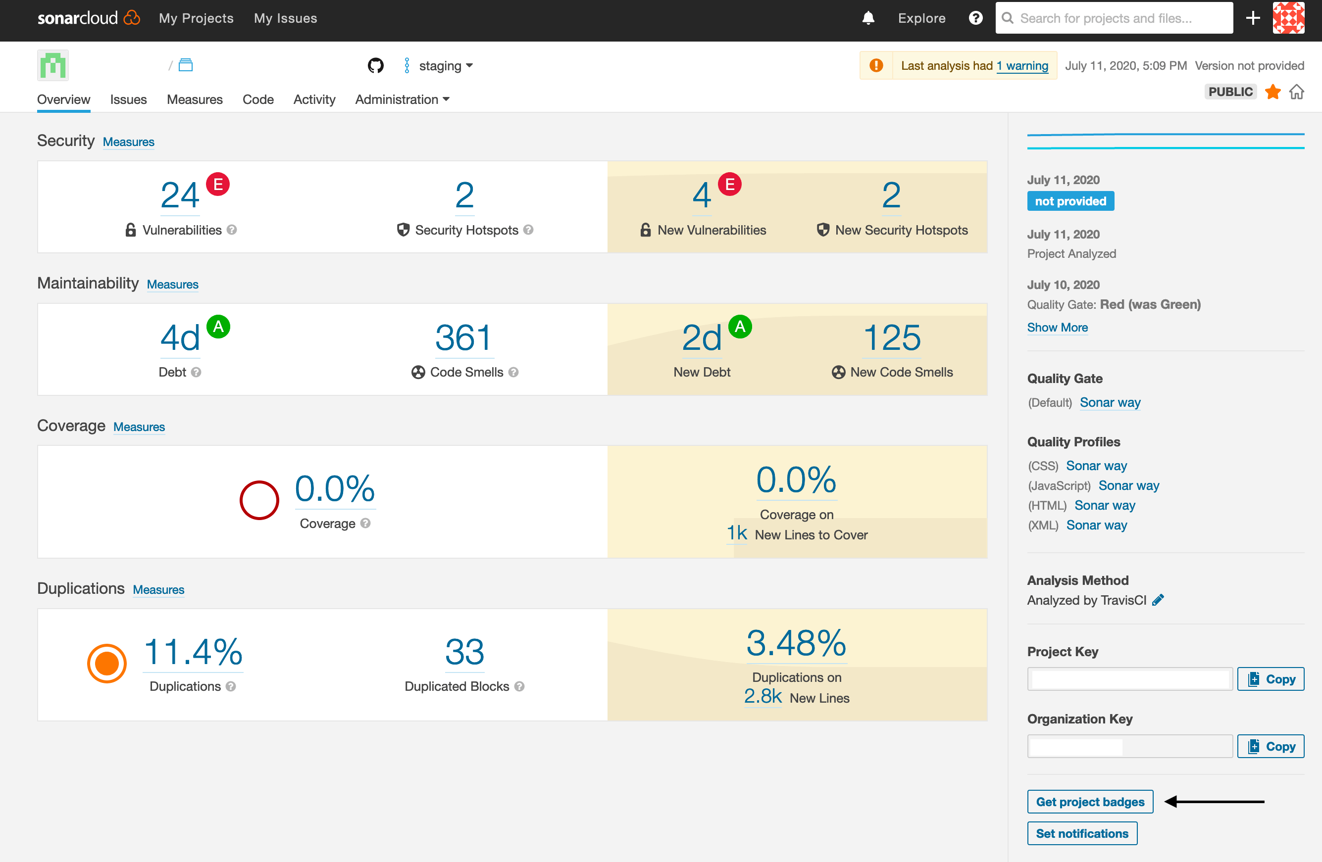Toggle the favorite star for this project

[x=1272, y=92]
